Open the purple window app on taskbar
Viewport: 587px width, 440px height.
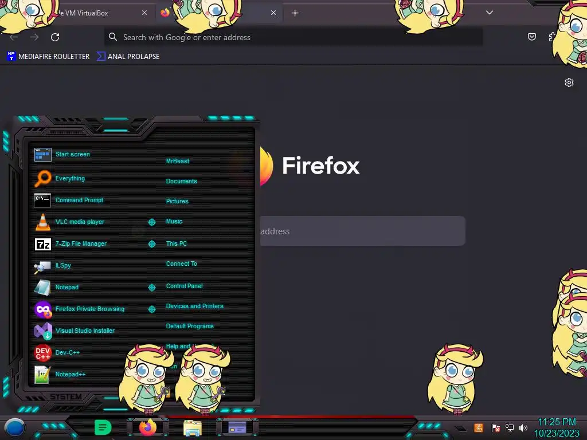237,427
